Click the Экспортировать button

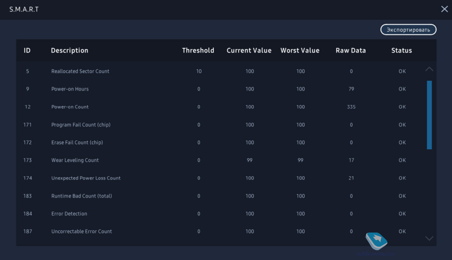point(408,30)
